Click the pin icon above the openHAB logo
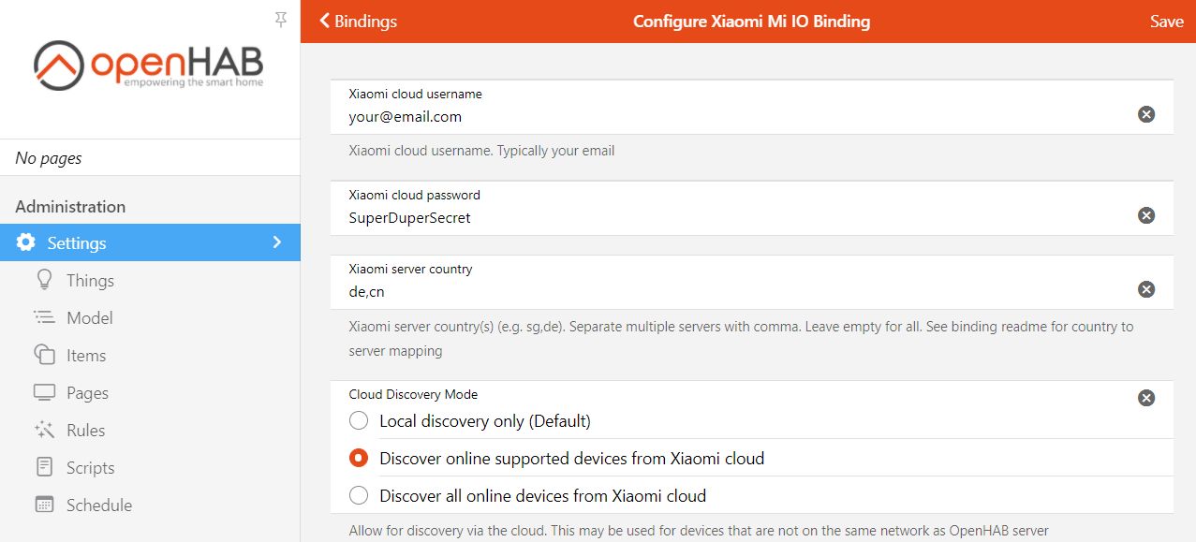This screenshot has width=1196, height=542. 279,18
